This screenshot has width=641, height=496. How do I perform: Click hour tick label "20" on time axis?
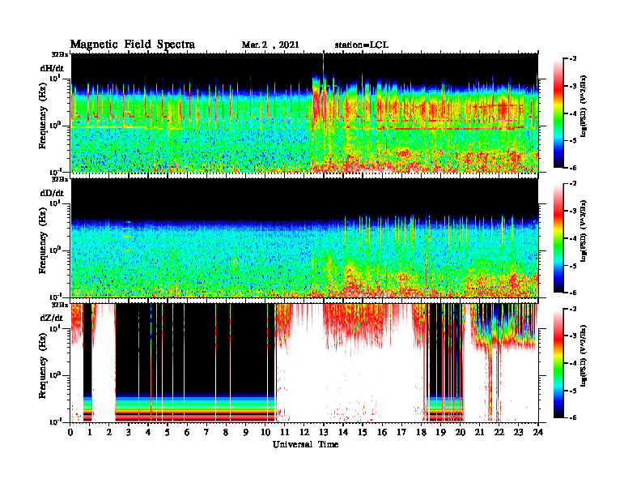[460, 432]
